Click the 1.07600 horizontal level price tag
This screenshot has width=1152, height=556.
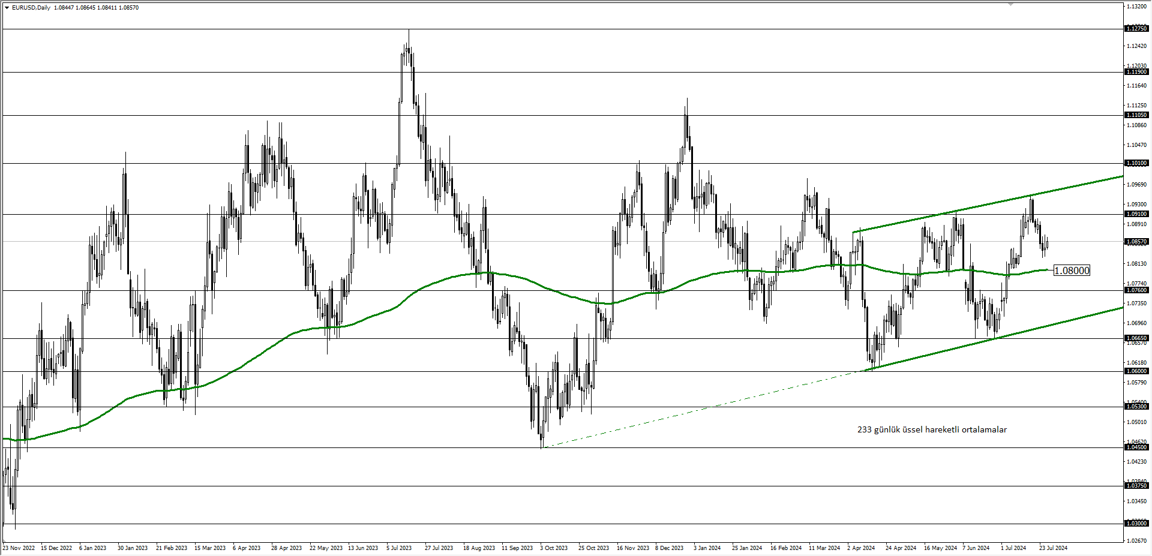tap(1136, 290)
